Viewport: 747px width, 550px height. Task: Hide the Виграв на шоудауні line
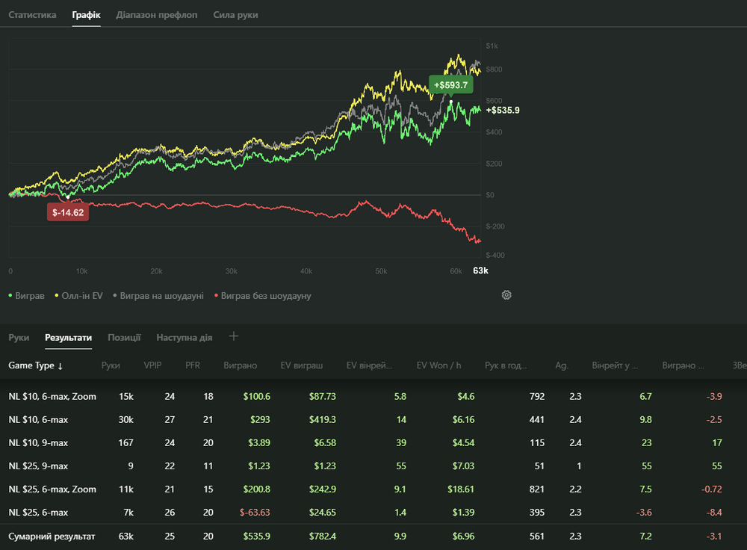coord(158,296)
